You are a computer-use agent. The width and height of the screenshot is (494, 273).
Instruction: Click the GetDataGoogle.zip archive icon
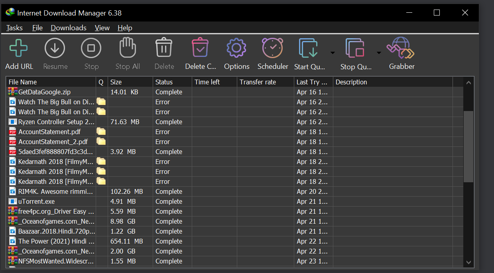click(x=13, y=92)
